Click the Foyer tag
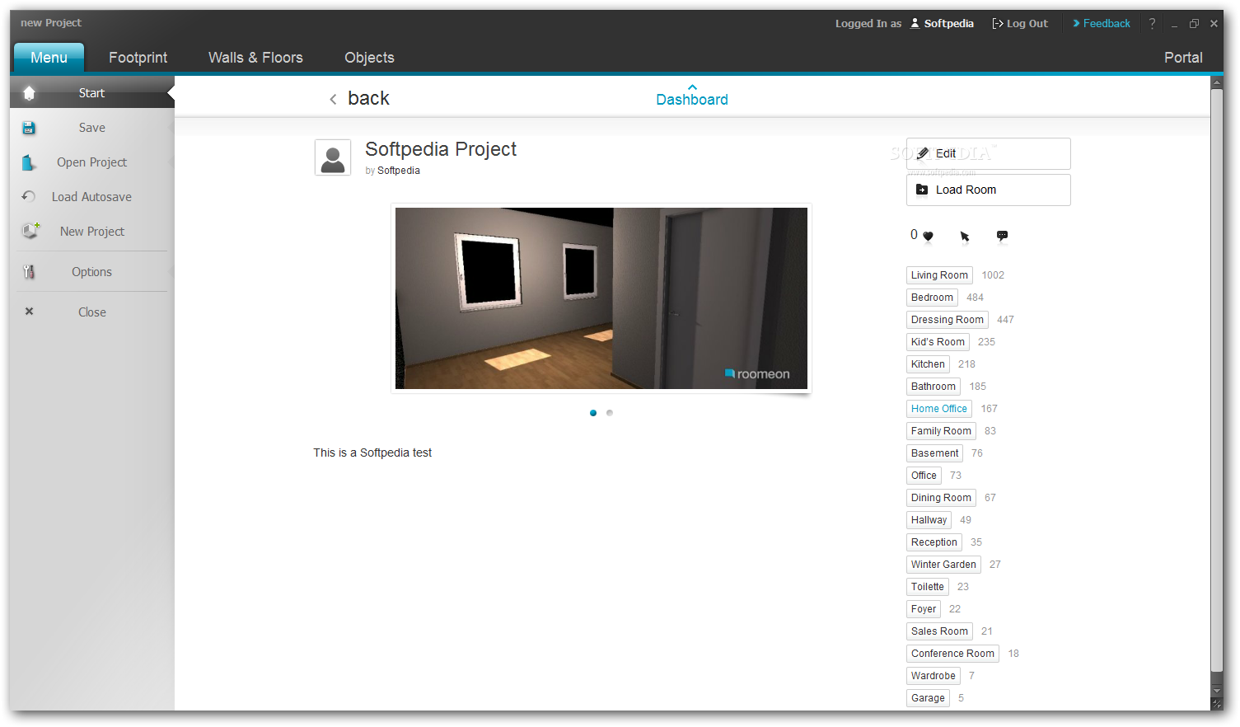Screen dimensions: 1240x727 point(924,609)
